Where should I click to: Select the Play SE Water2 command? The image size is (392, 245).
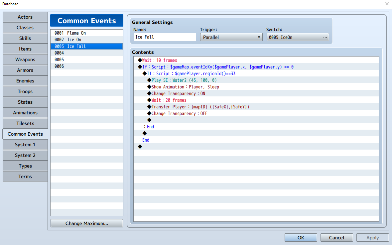(256, 80)
